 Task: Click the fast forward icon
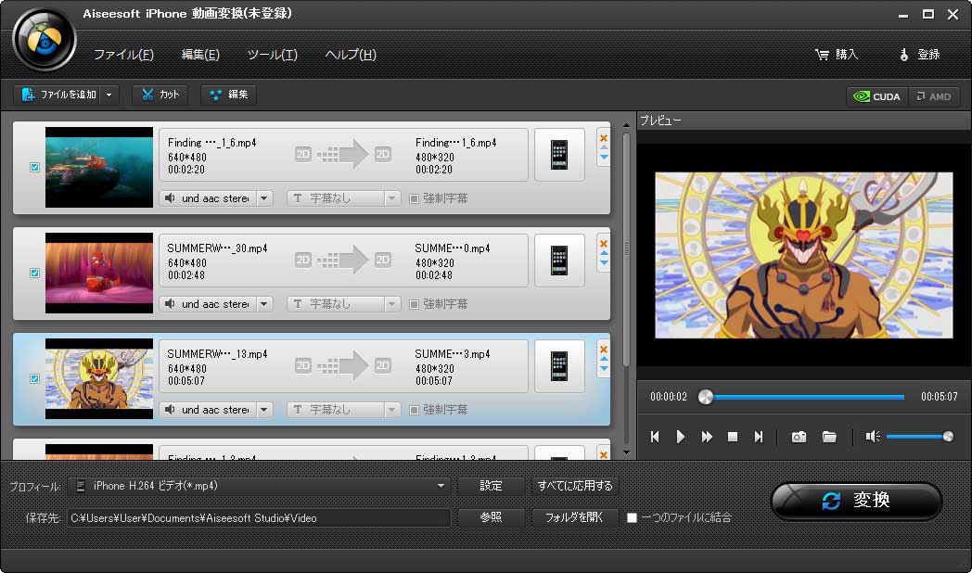(707, 437)
